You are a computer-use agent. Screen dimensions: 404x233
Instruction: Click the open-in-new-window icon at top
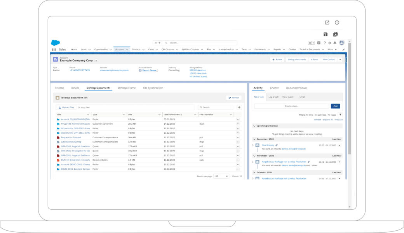(x=327, y=23)
